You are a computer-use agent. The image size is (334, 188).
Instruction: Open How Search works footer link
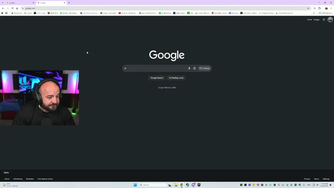pyautogui.click(x=45, y=179)
